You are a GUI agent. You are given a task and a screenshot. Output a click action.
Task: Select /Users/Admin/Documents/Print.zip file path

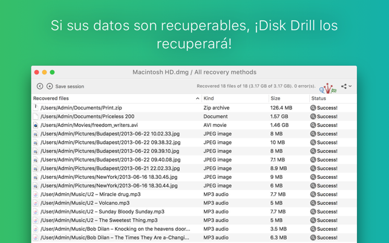(x=81, y=108)
